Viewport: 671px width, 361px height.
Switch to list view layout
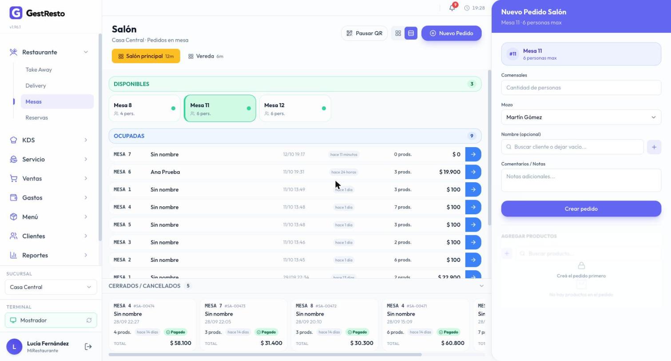click(411, 33)
